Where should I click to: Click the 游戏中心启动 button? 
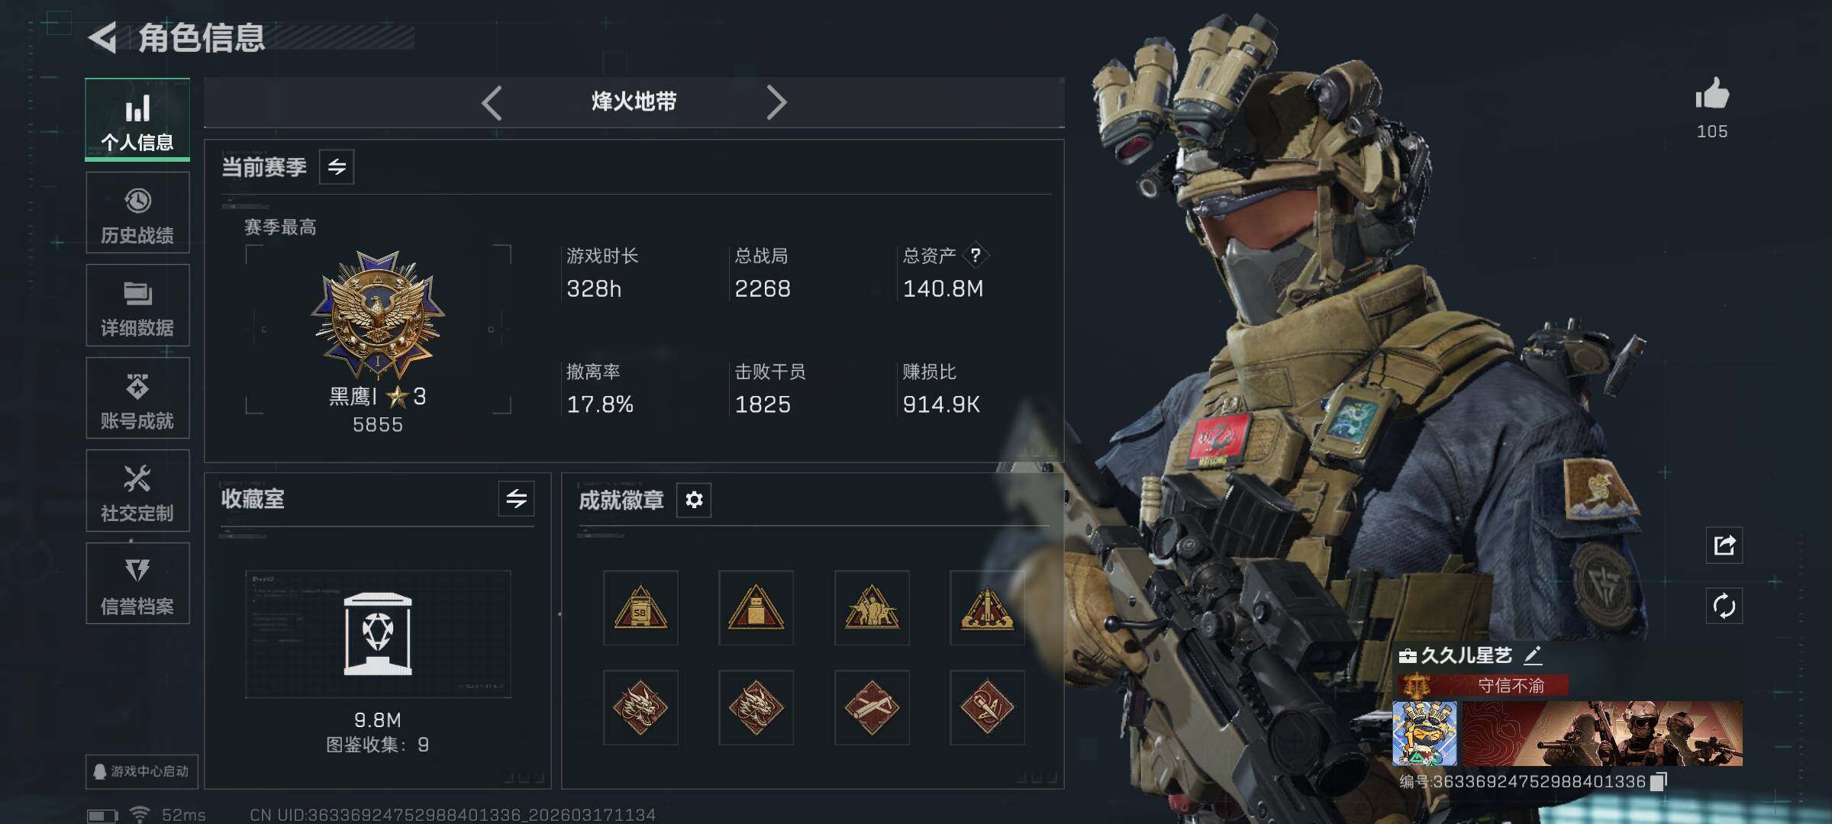pos(142,771)
